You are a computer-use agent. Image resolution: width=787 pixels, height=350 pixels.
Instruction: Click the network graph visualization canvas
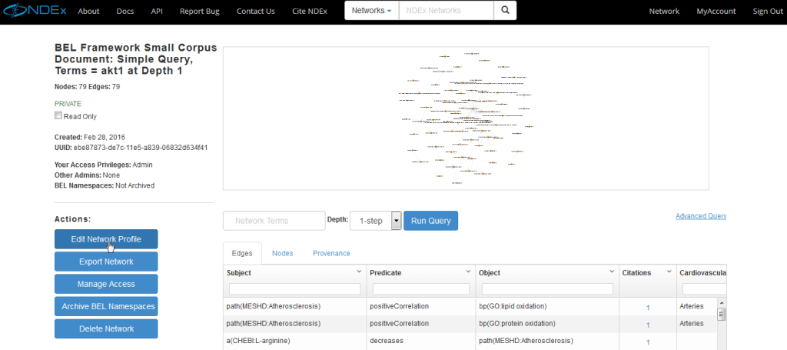(x=466, y=118)
